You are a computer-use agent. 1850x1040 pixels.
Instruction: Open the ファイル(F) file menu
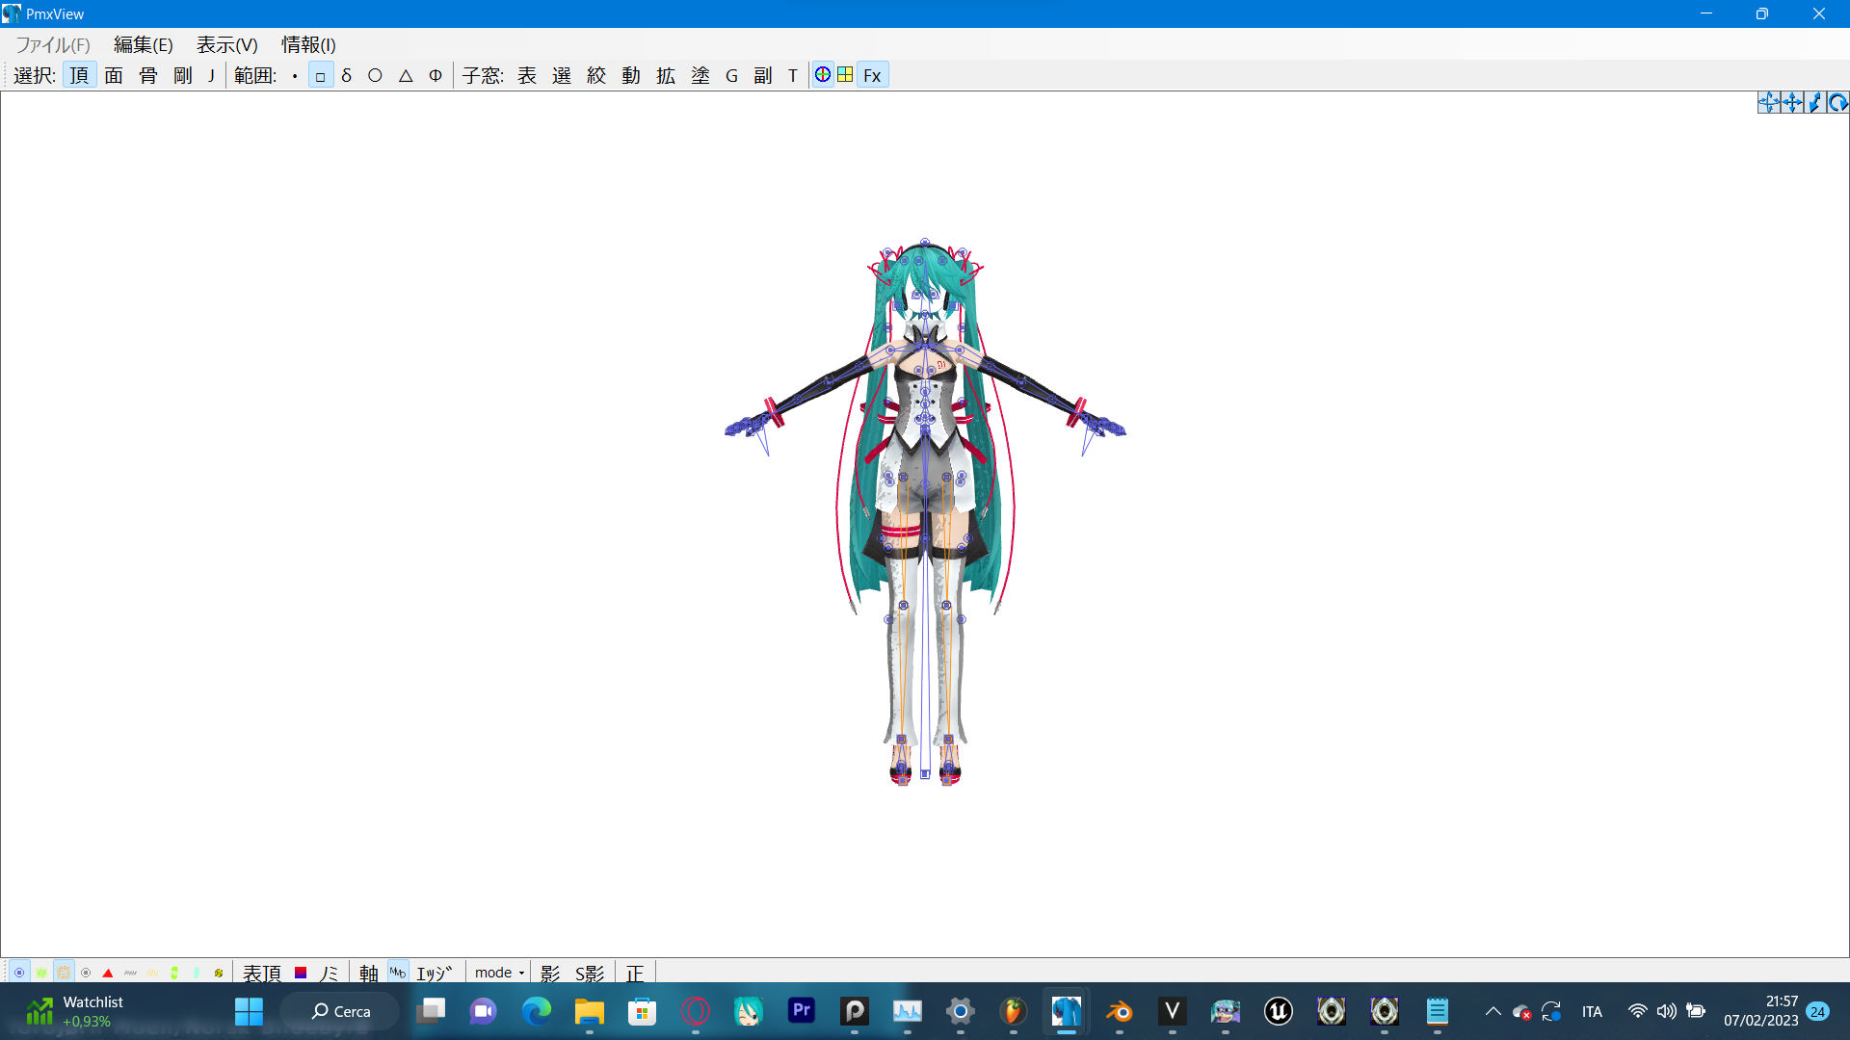[x=52, y=44]
